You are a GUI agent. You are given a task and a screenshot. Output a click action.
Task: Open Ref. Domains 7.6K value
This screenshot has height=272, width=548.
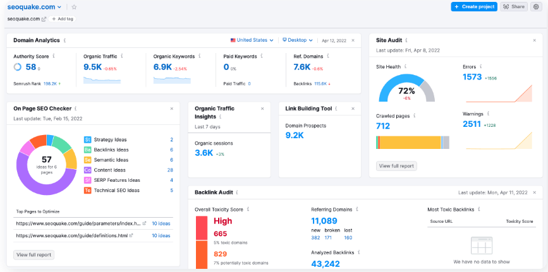point(302,67)
